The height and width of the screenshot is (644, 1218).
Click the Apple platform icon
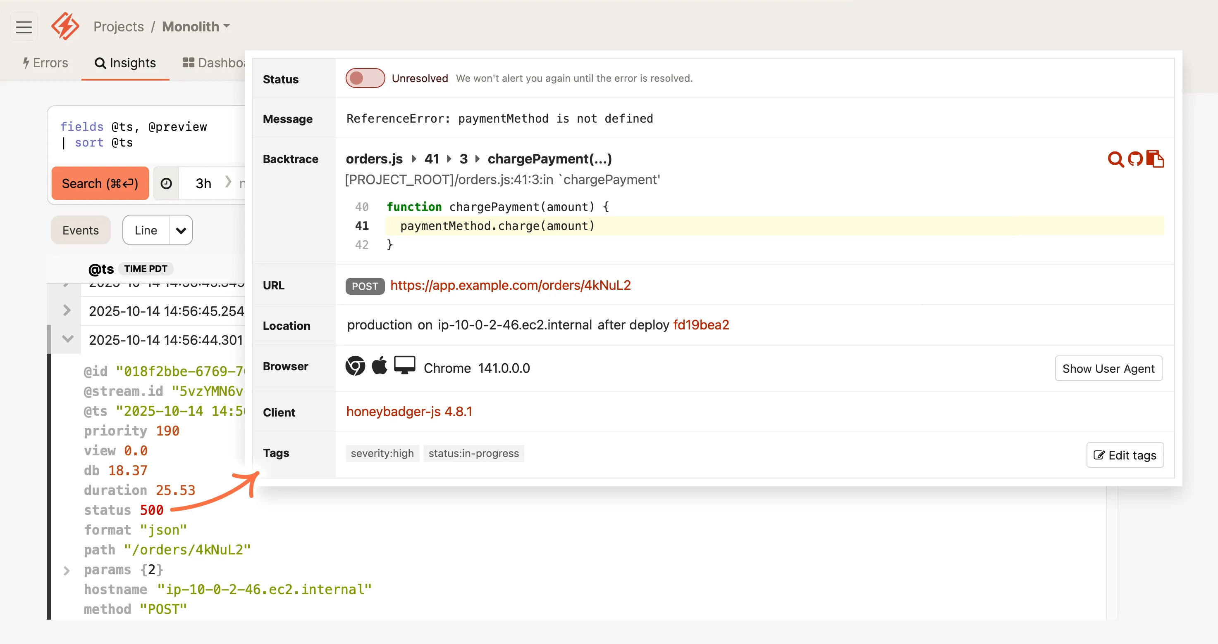[380, 365]
